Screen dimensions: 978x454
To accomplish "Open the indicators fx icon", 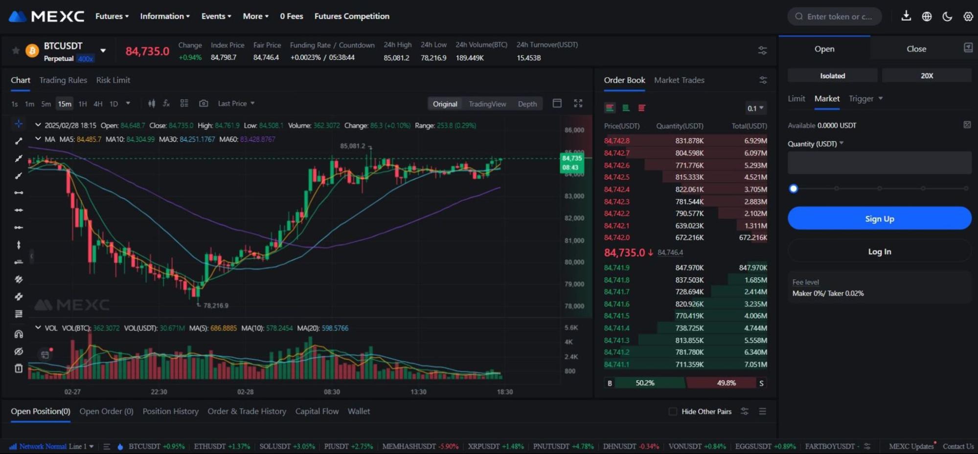I will pos(166,104).
